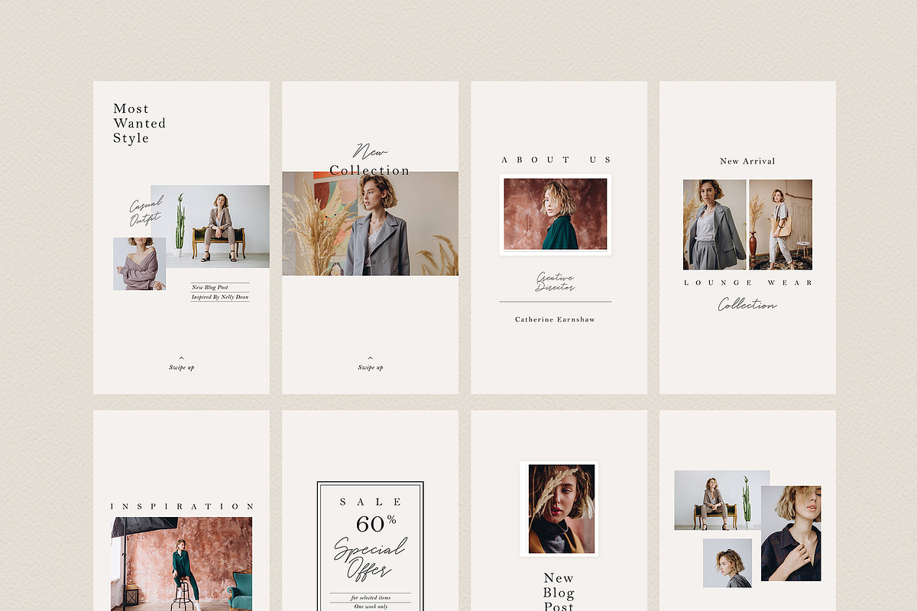The height and width of the screenshot is (611, 917).
Task: Click the script 'Collection' text under Lounge Wear
Action: pyautogui.click(x=747, y=304)
